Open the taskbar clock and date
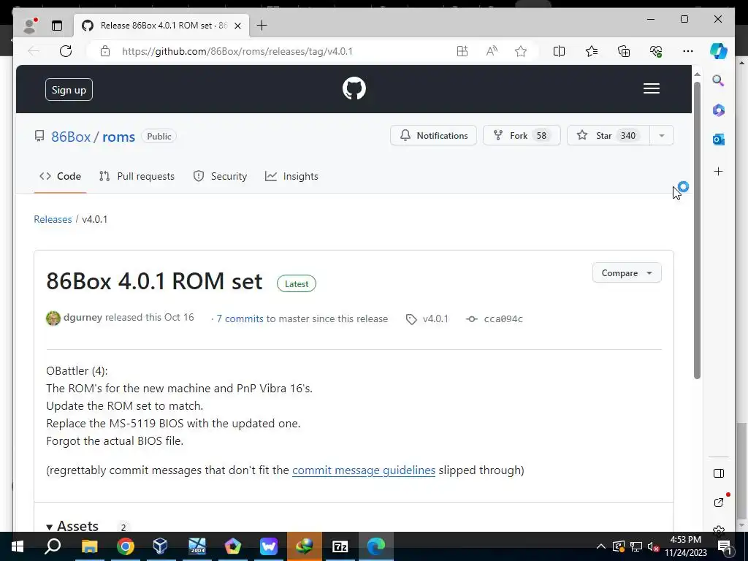 [686, 546]
